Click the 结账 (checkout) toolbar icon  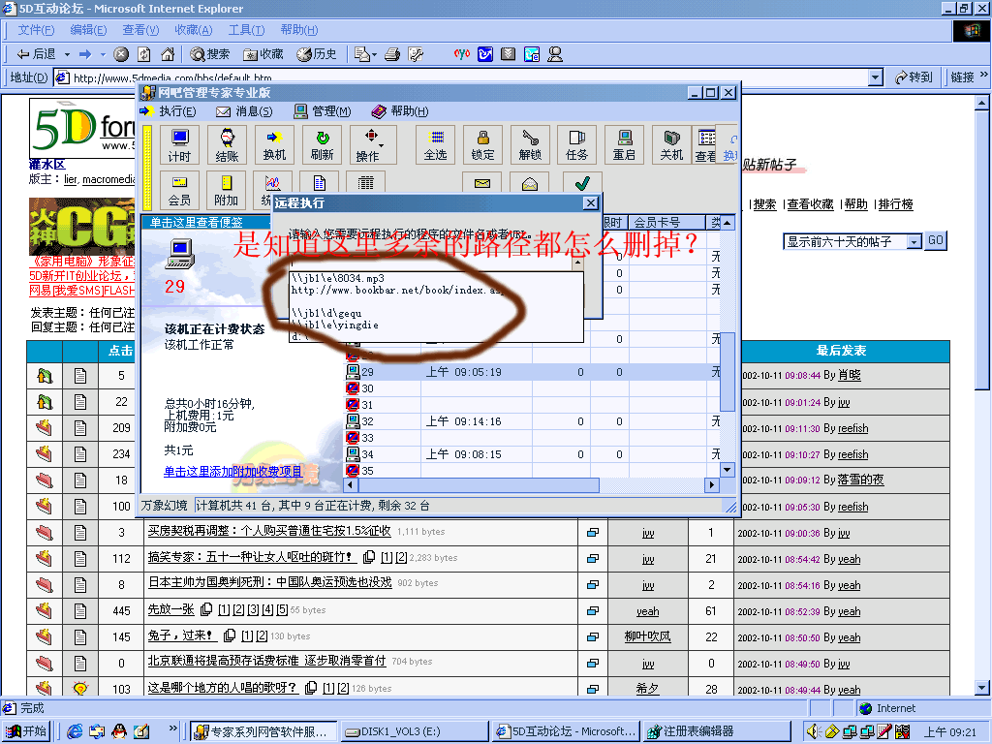pyautogui.click(x=227, y=144)
